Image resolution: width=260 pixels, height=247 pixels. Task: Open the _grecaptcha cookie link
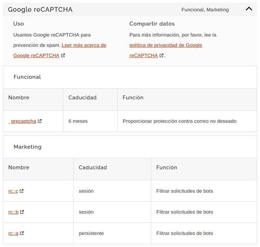click(x=22, y=121)
